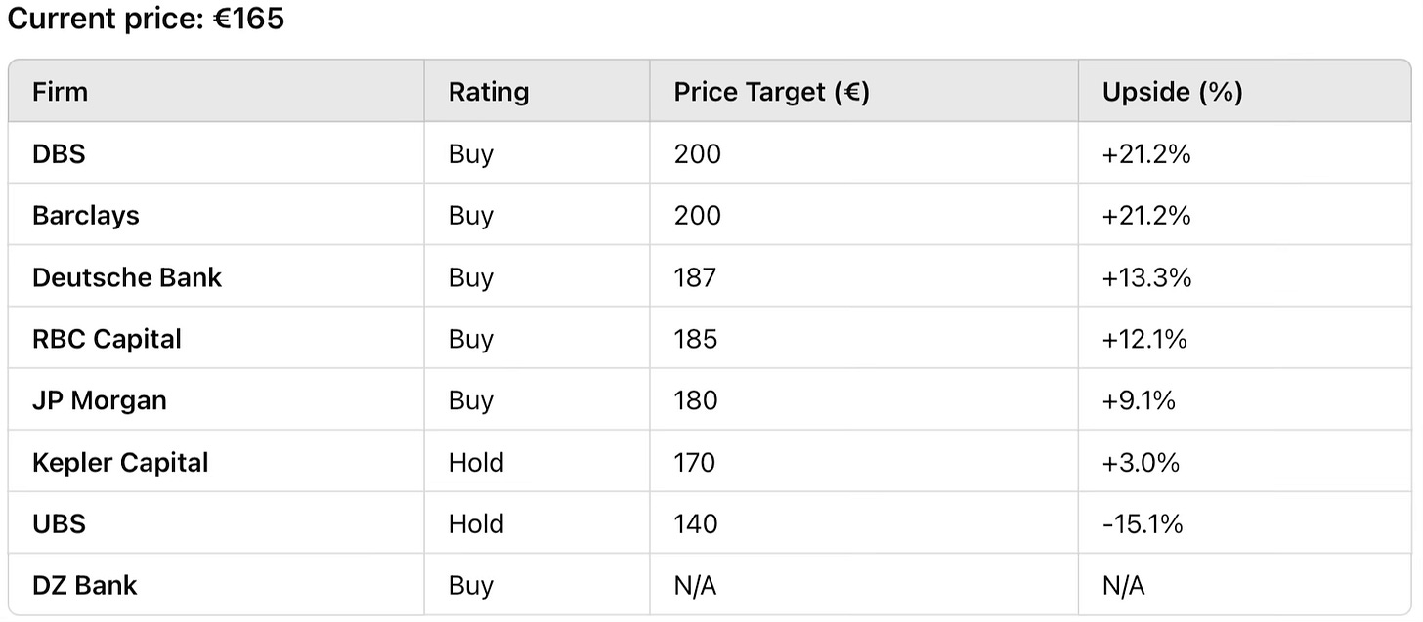The height and width of the screenshot is (622, 1423).
Task: Select the UBS firm cell
Action: tap(59, 523)
